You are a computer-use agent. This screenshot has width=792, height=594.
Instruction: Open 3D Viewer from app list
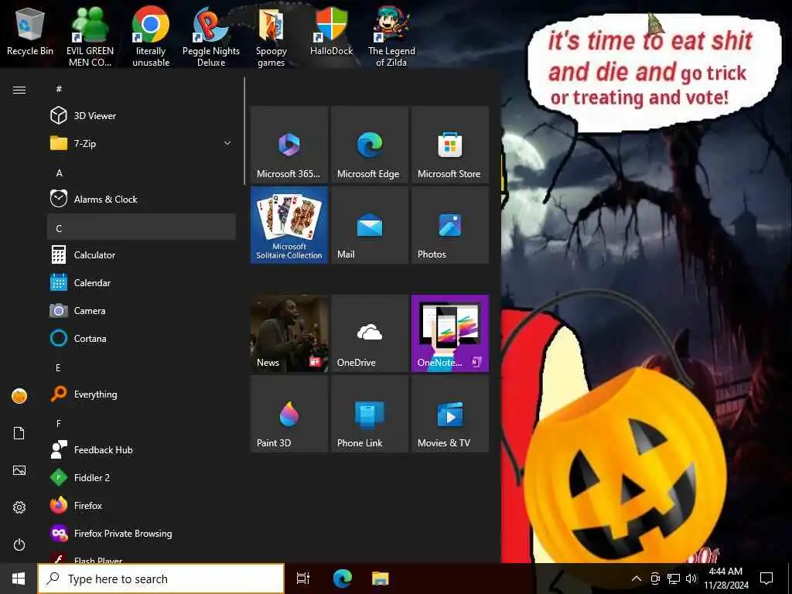click(142, 116)
